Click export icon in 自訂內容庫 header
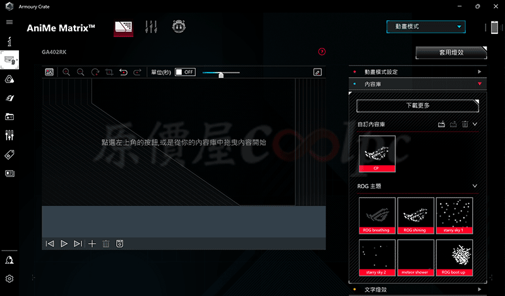 (453, 124)
